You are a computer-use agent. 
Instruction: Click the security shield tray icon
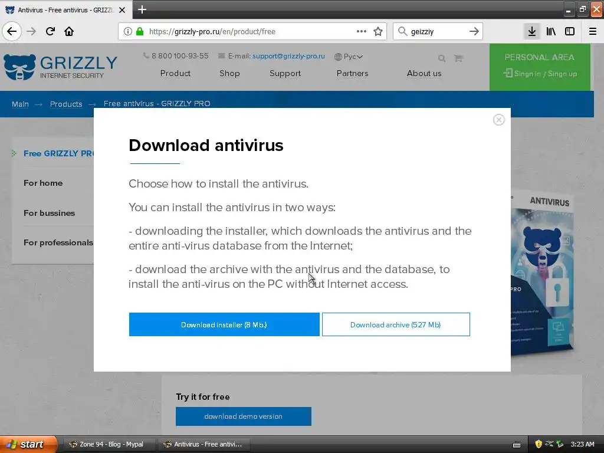click(x=539, y=444)
